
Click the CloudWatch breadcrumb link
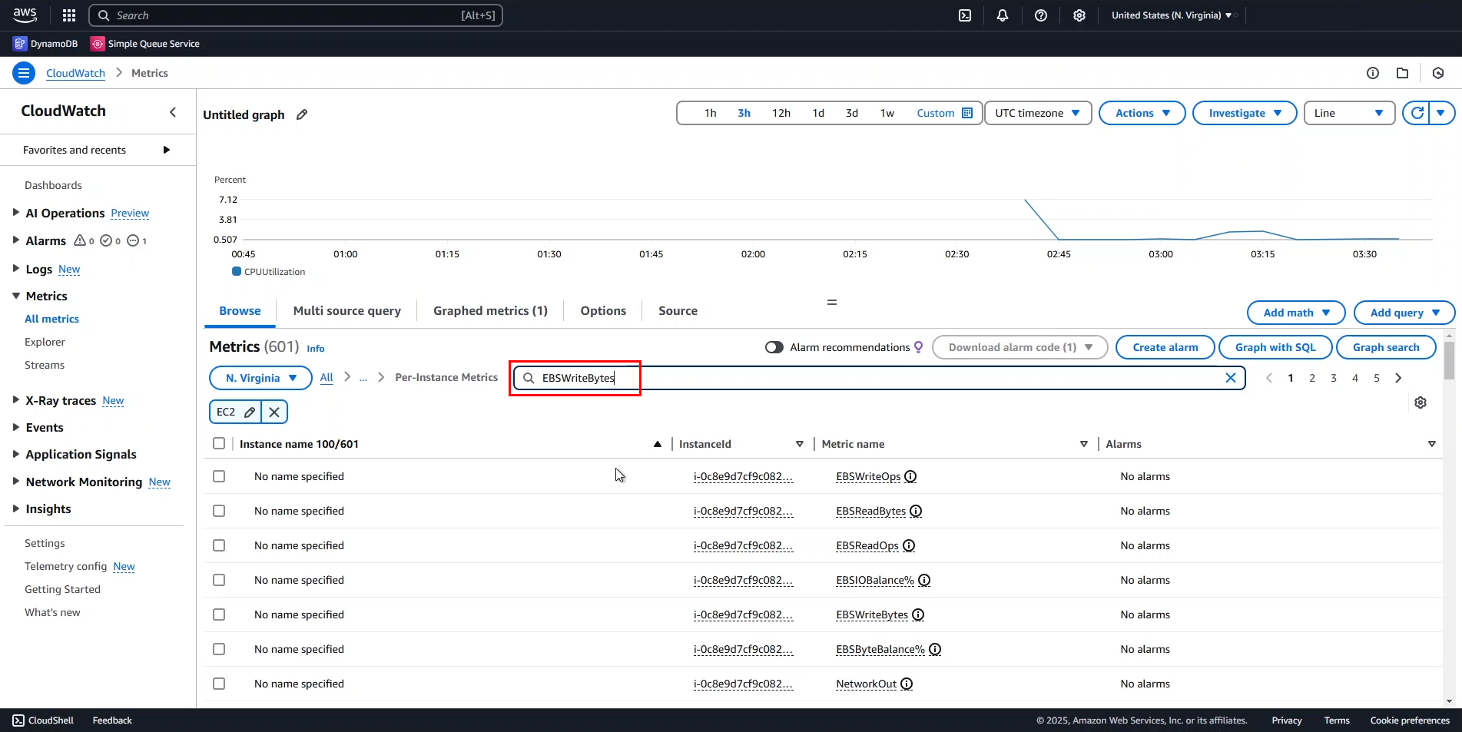click(75, 73)
